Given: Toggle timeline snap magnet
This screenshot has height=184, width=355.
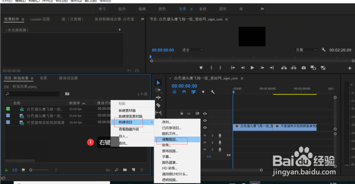Looking at the screenshot, I should click(x=184, y=92).
